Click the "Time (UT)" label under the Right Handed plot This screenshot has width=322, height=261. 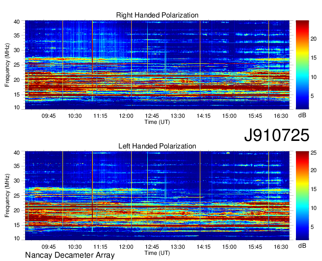pos(157,122)
